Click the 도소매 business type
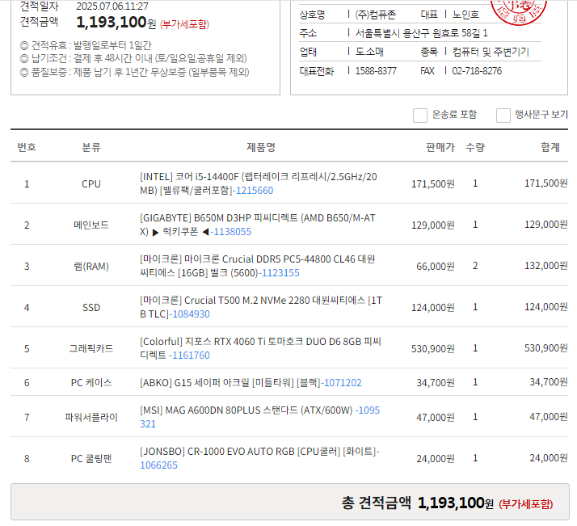This screenshot has height=526, width=577. [369, 52]
